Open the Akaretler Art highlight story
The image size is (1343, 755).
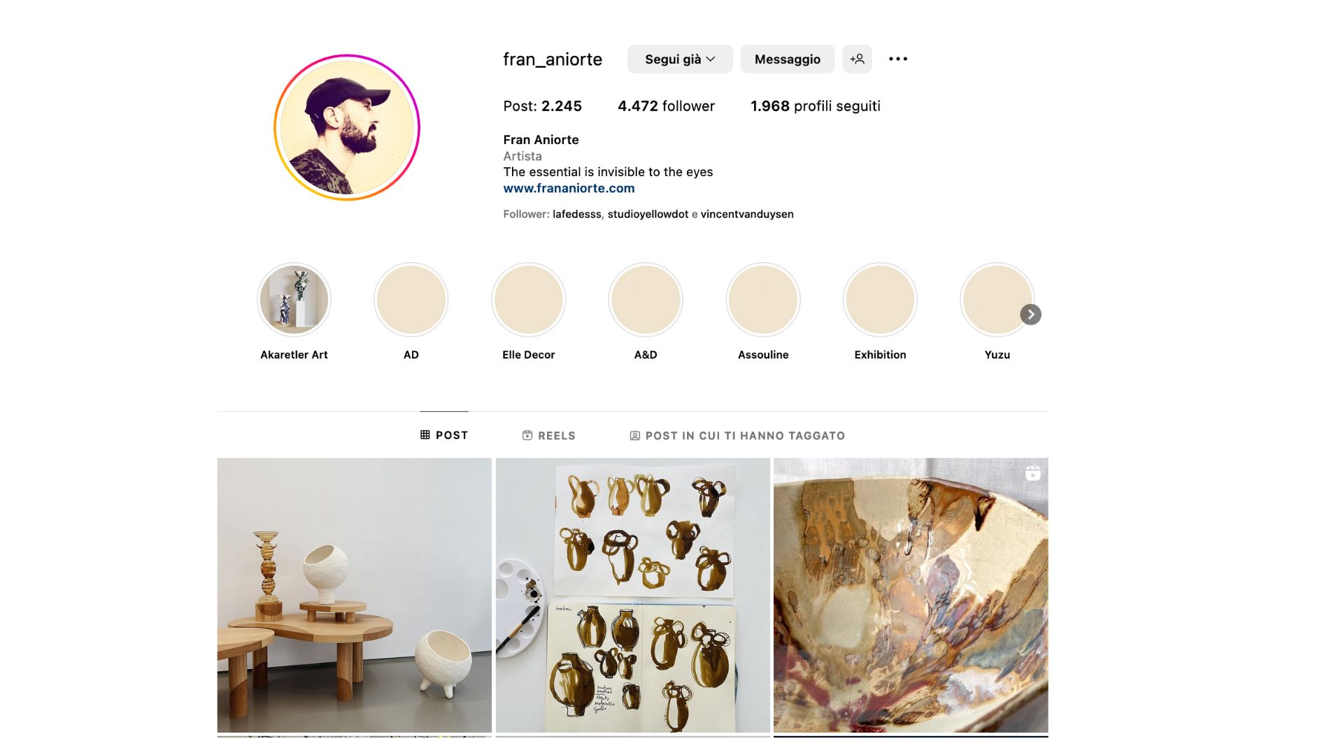(x=293, y=300)
